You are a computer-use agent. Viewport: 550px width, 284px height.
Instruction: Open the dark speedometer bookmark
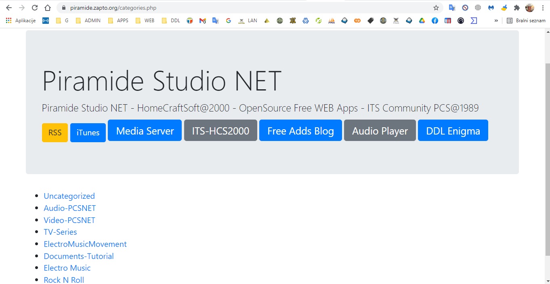pos(461,21)
